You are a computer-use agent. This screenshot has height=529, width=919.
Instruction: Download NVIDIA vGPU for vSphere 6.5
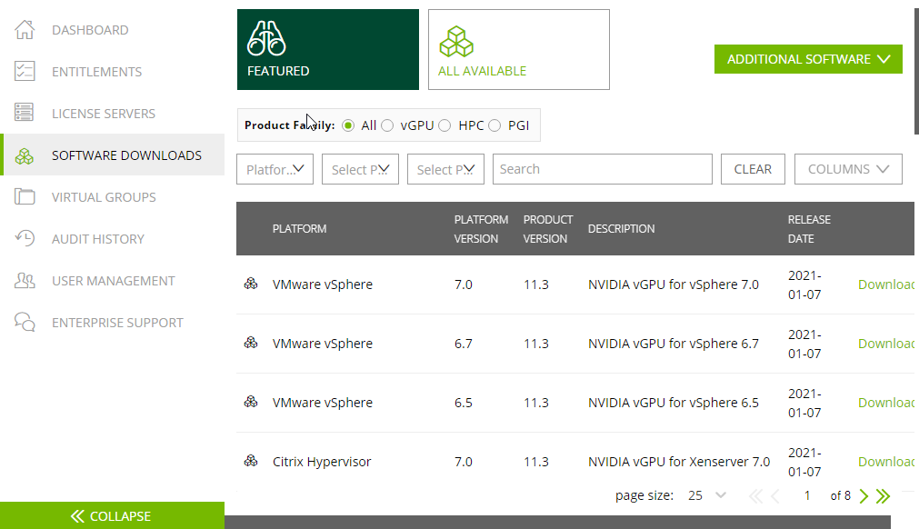885,403
